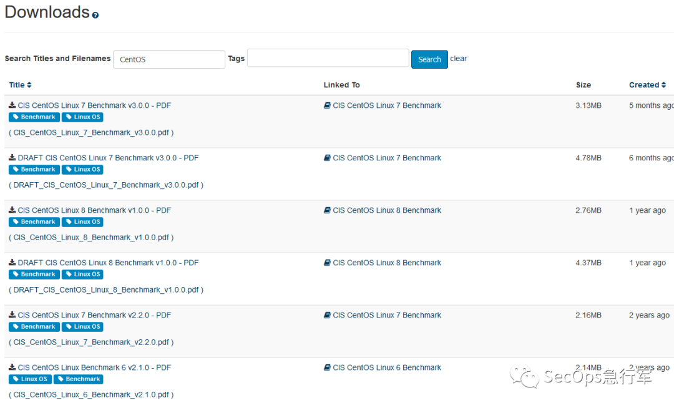The image size is (674, 408).
Task: Open DRAFT CIS CentOS Linux 8 Benchmark v1.0.0 - PDF
Action: tap(108, 263)
